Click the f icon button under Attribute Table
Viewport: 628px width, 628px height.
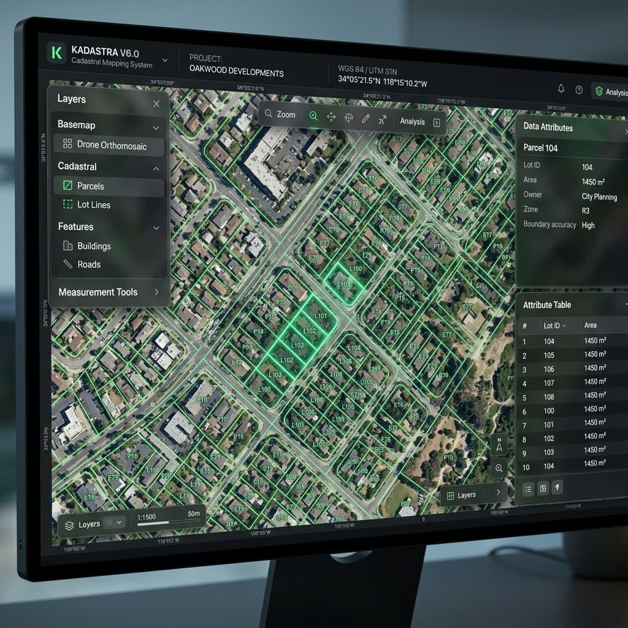tap(557, 487)
